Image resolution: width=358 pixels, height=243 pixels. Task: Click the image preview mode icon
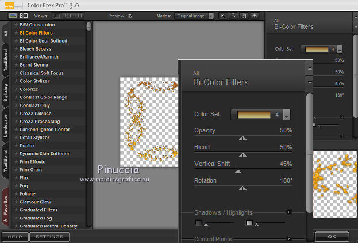click(x=13, y=16)
